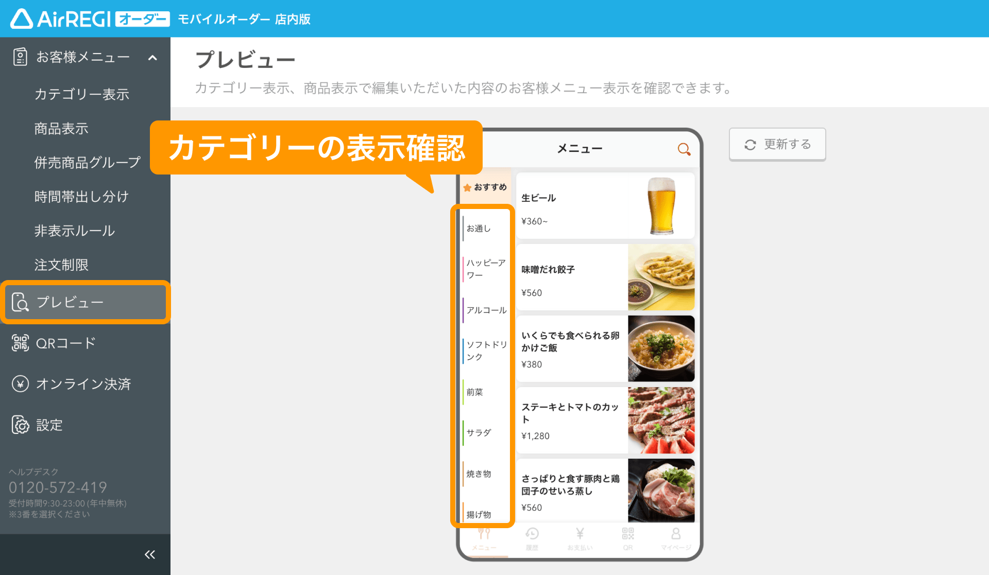Choose the おすすめ starred category tab

pyautogui.click(x=485, y=187)
